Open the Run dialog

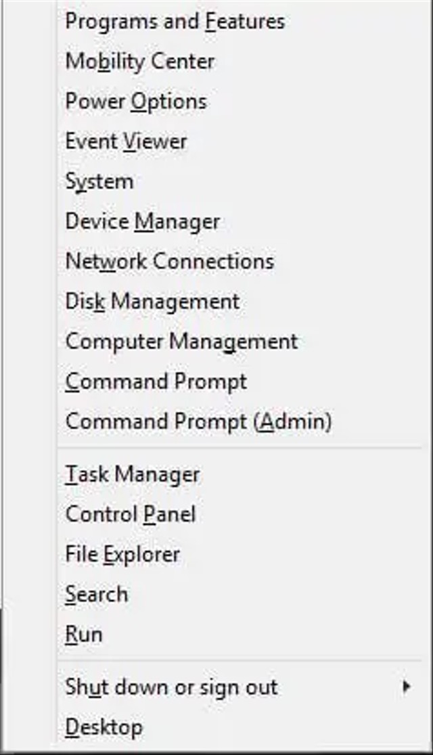click(84, 633)
